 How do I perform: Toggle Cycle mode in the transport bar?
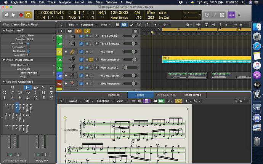[x=29, y=15]
